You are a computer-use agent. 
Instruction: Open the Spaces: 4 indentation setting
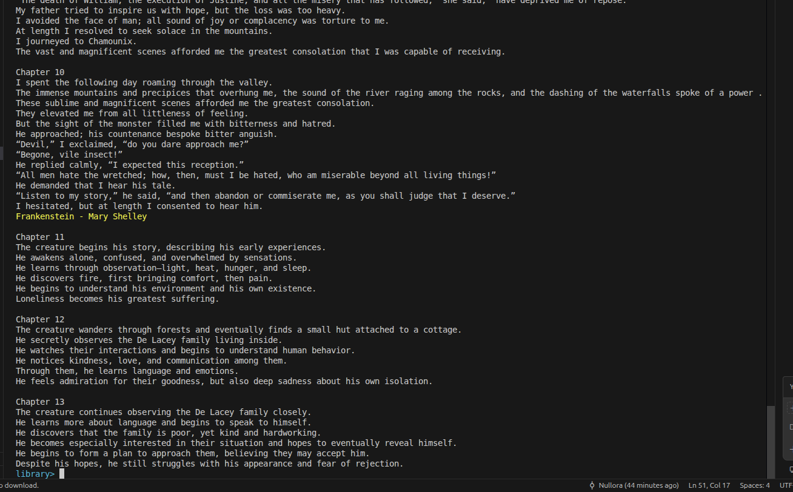coord(754,485)
